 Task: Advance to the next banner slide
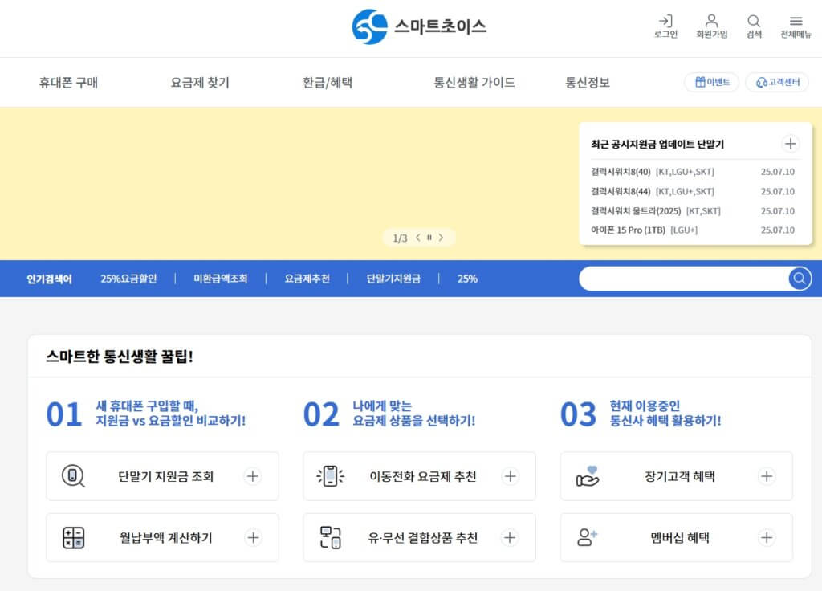point(441,238)
